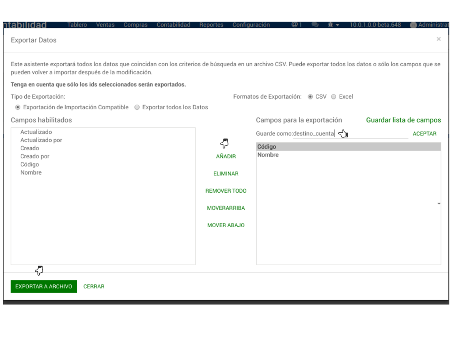Open the Configuración menu

251,25
